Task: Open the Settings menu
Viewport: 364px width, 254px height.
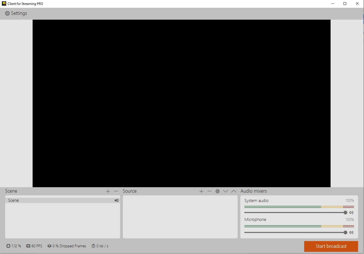Action: pos(16,13)
